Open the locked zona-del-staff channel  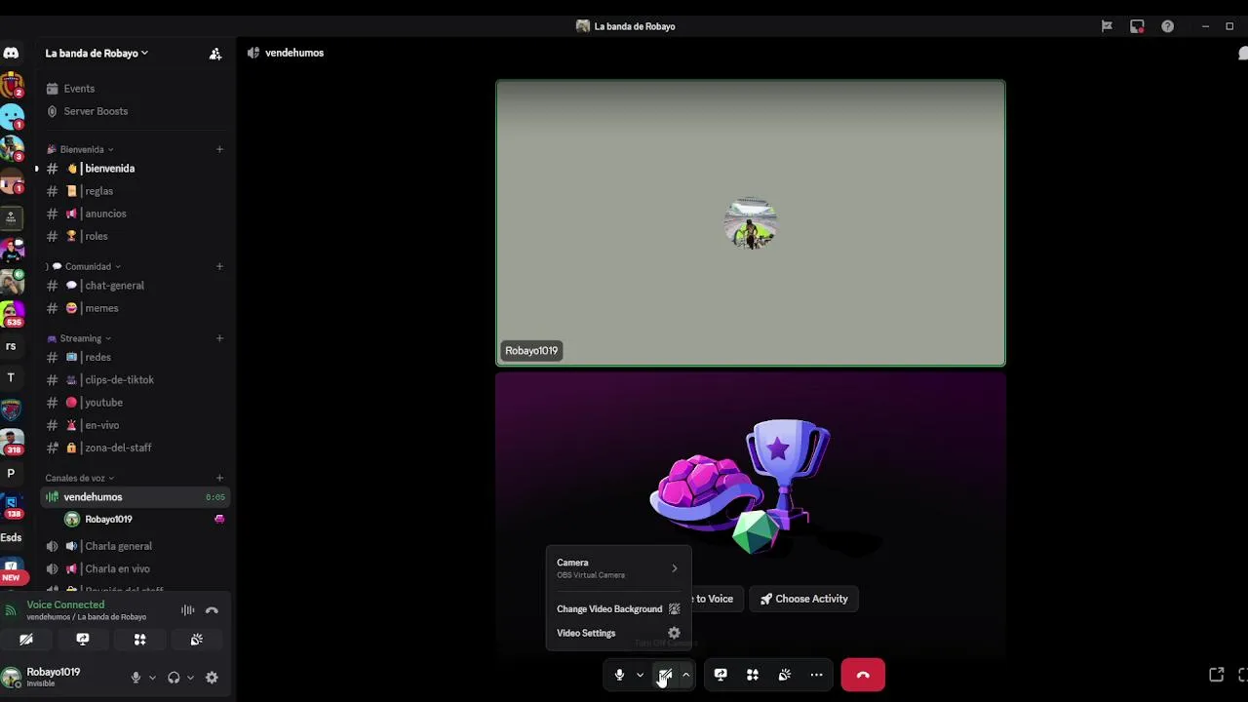136,448
